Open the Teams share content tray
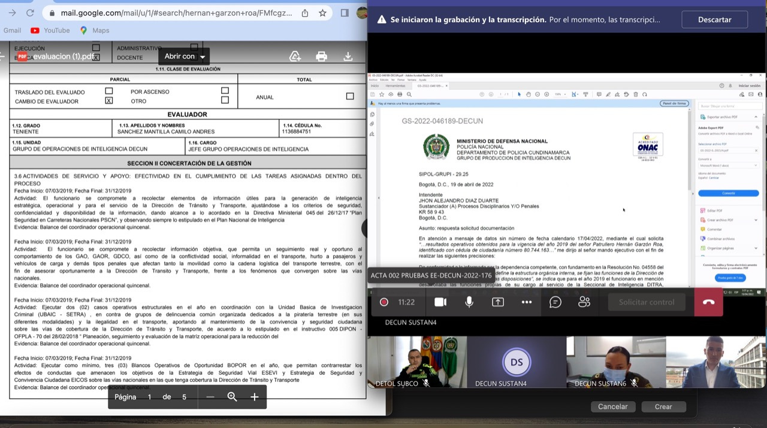 pos(498,302)
